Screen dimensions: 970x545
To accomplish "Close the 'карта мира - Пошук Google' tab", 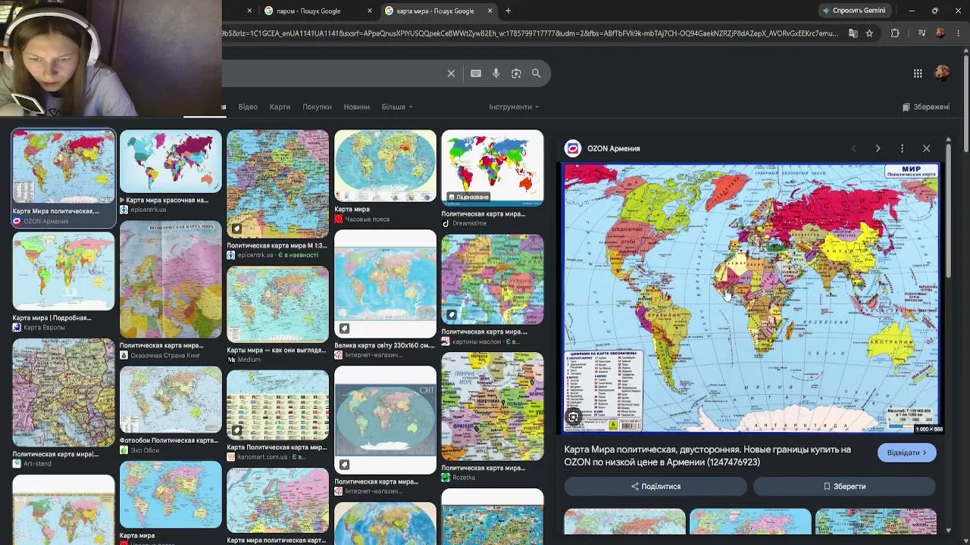I will [490, 11].
